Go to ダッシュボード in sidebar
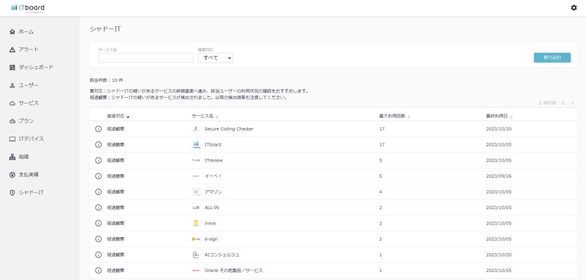 (x=35, y=67)
